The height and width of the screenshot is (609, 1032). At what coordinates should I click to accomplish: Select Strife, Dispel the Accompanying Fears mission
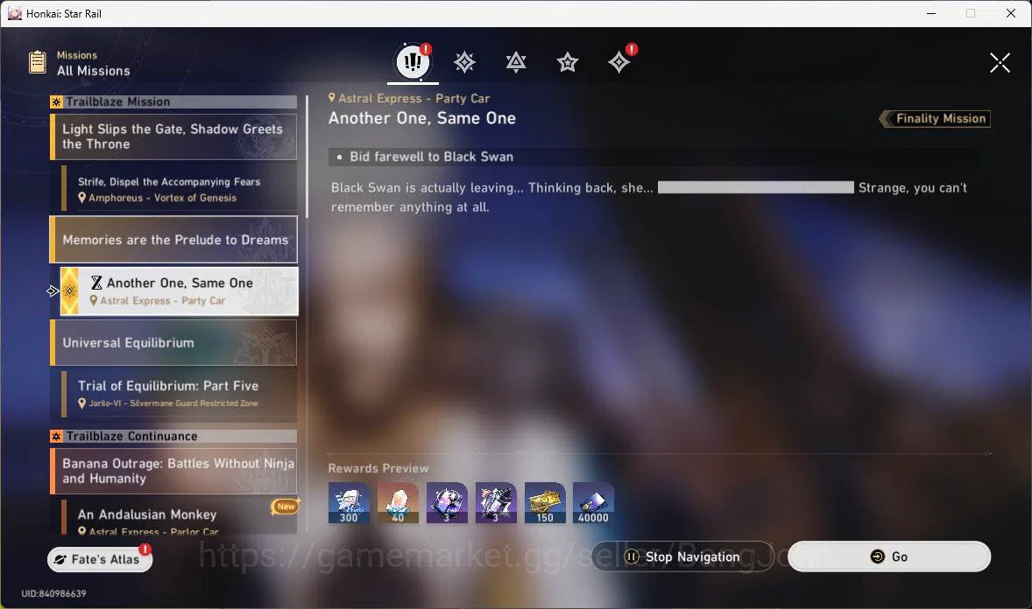179,188
